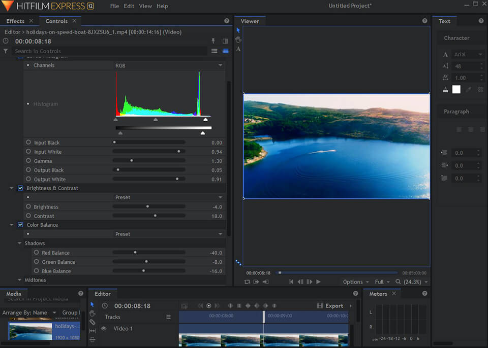Disable the Brightness & Contrast effect

(20, 188)
